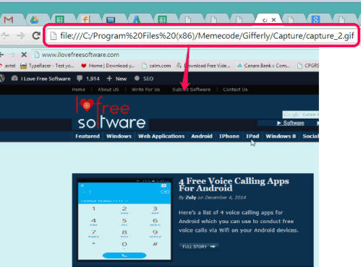Select the Featured category
The width and height of the screenshot is (361, 267).
tap(87, 137)
